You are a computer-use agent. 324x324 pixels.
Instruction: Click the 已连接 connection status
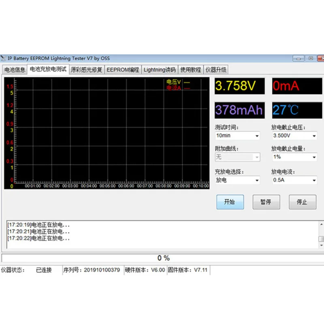coord(44,270)
